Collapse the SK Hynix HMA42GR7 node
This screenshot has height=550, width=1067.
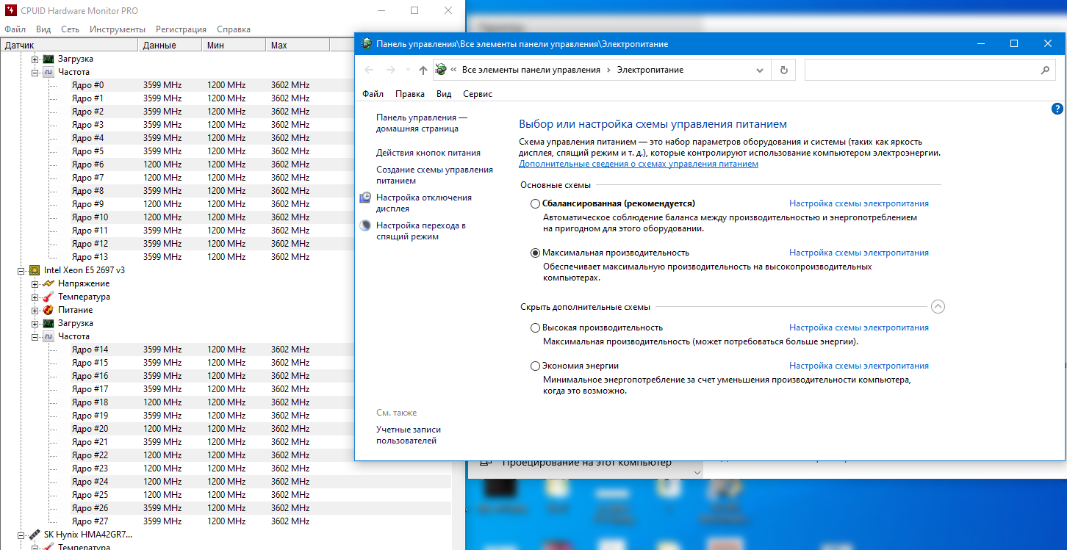[x=21, y=535]
